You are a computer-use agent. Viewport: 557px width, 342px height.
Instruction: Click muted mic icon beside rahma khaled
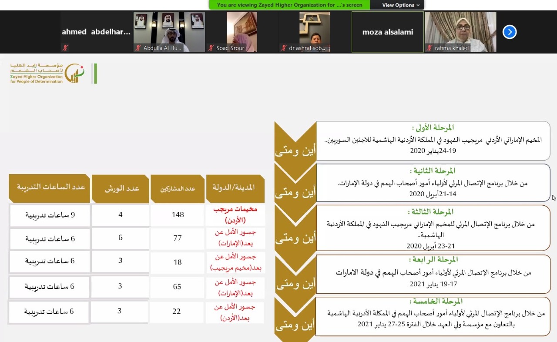(x=430, y=48)
